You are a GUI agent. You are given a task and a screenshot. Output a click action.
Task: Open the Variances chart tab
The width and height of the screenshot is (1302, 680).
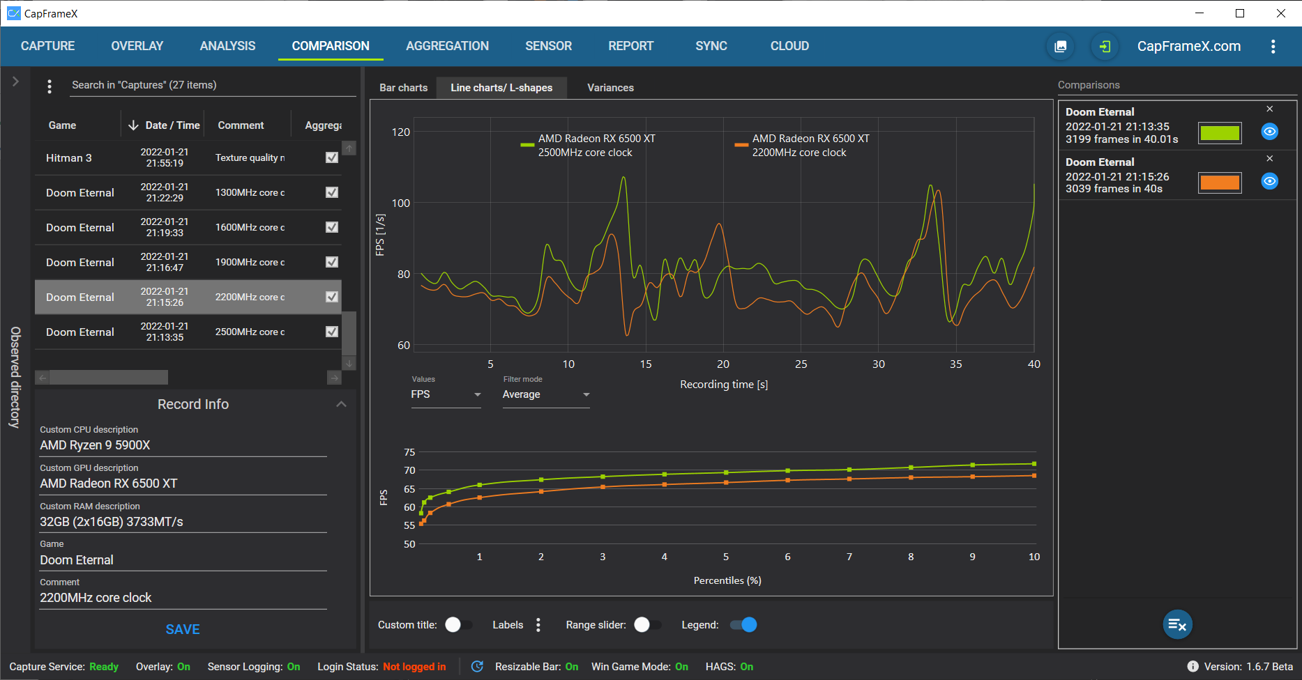click(610, 88)
